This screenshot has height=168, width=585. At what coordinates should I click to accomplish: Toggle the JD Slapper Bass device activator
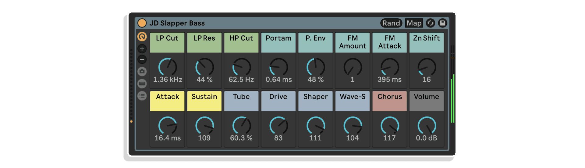click(x=142, y=23)
